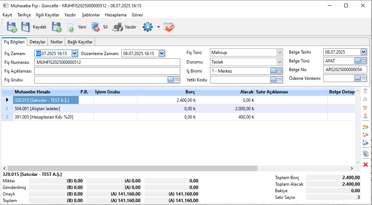This screenshot has width=372, height=205.
Task: Expand the Fiş Türü dropdown
Action: pyautogui.click(x=279, y=53)
